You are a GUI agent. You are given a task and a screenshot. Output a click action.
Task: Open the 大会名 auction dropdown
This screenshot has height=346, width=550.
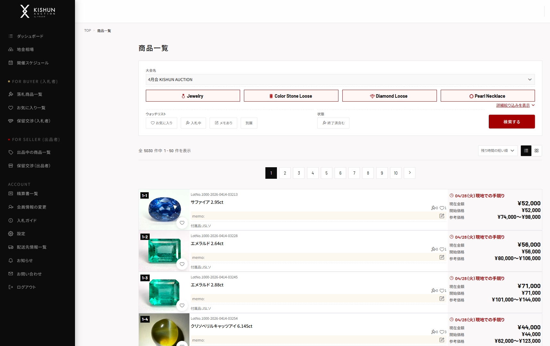tap(340, 79)
